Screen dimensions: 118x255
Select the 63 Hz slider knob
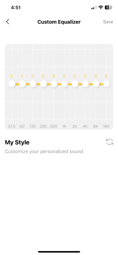pos(22,84)
